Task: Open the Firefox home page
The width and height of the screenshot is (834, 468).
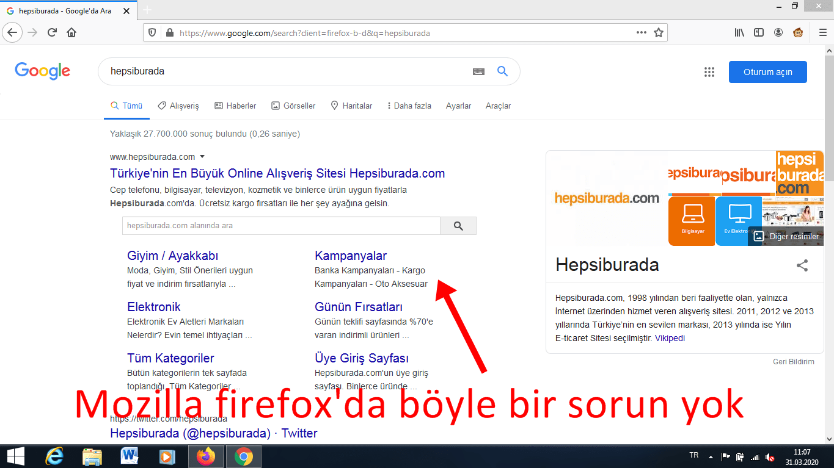Action: 71,32
